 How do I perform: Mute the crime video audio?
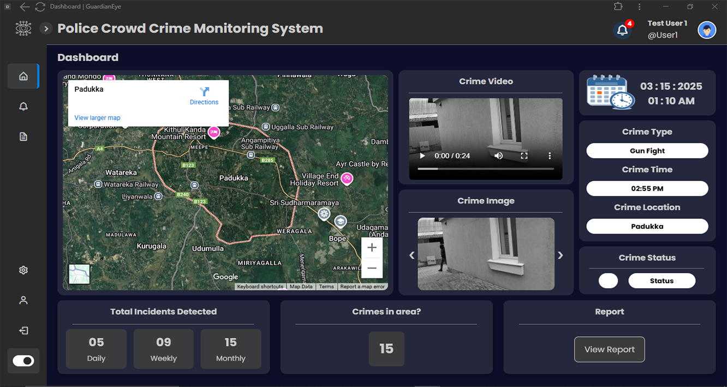[x=498, y=156]
